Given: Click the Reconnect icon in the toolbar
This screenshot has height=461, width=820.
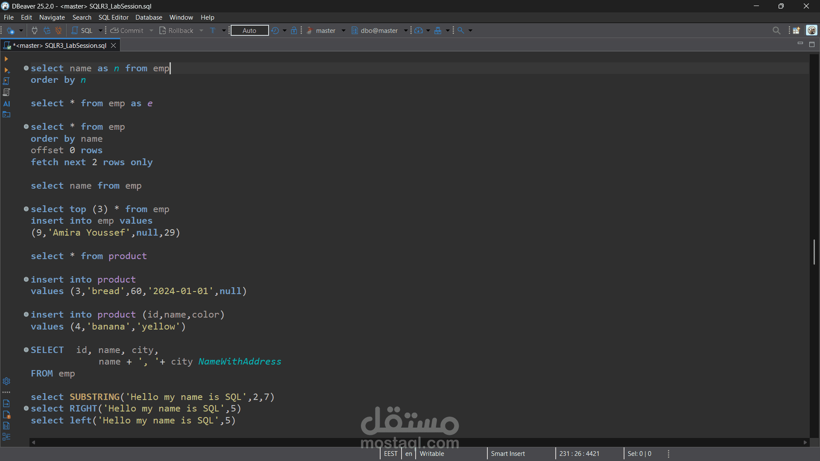Looking at the screenshot, I should [47, 31].
